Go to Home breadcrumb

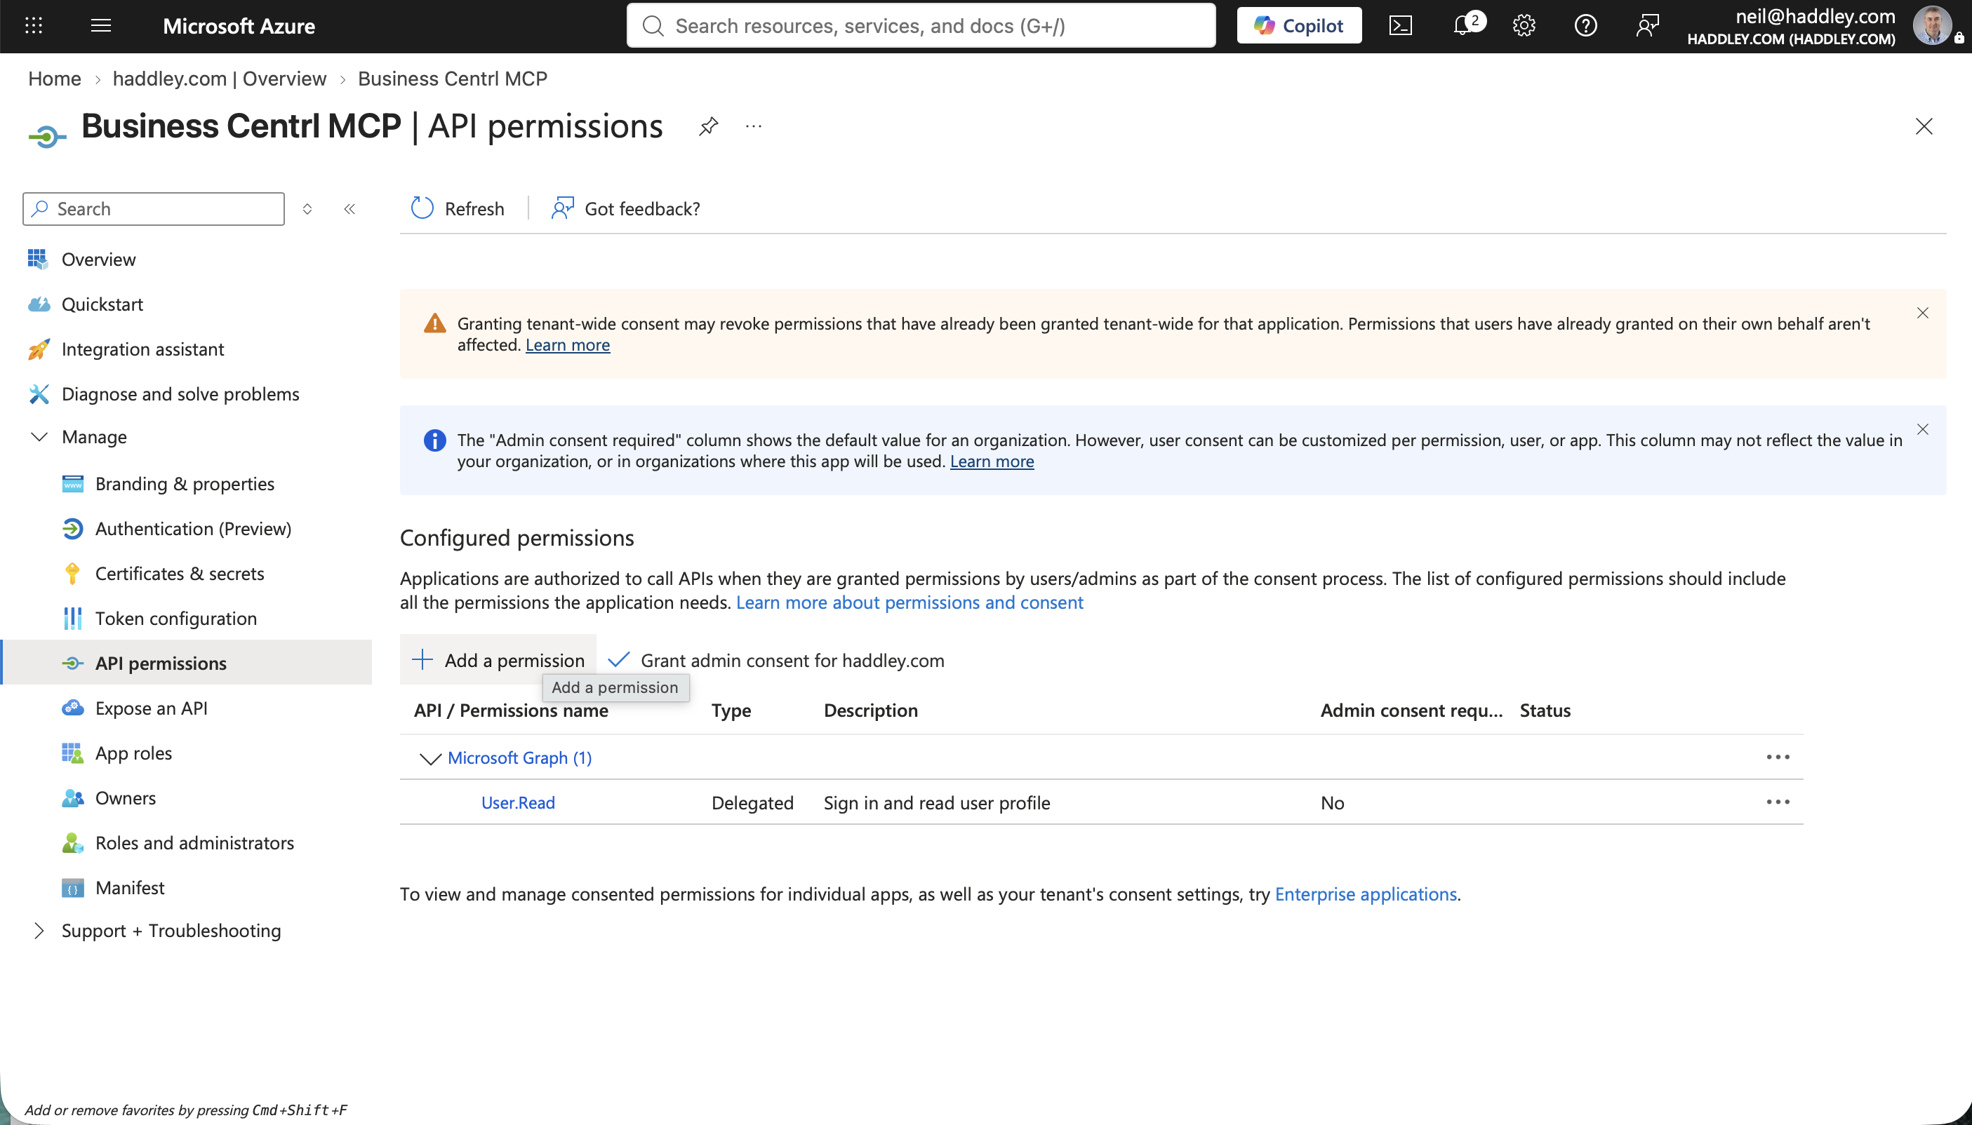54,79
